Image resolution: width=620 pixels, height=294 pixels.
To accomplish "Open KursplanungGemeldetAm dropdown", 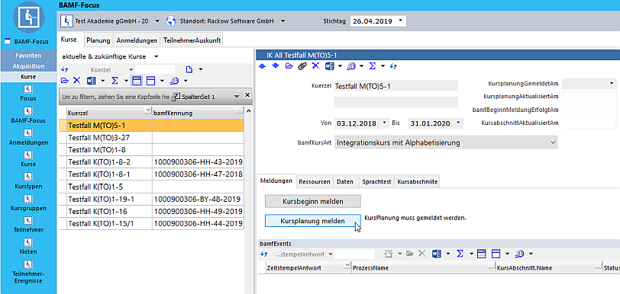I will click(x=612, y=83).
